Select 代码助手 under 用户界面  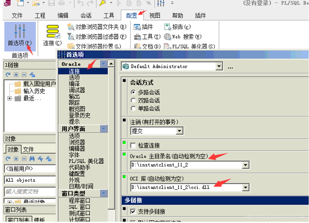click(x=80, y=167)
